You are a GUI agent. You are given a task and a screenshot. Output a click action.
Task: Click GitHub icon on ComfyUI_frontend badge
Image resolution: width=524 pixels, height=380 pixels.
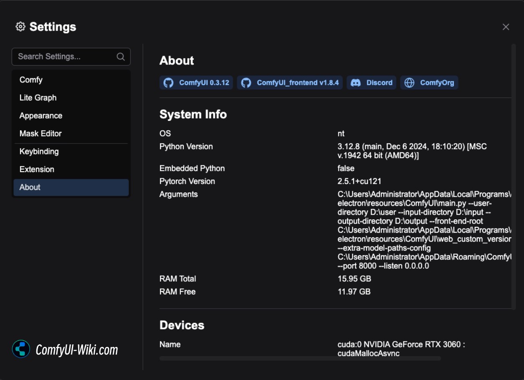click(246, 82)
